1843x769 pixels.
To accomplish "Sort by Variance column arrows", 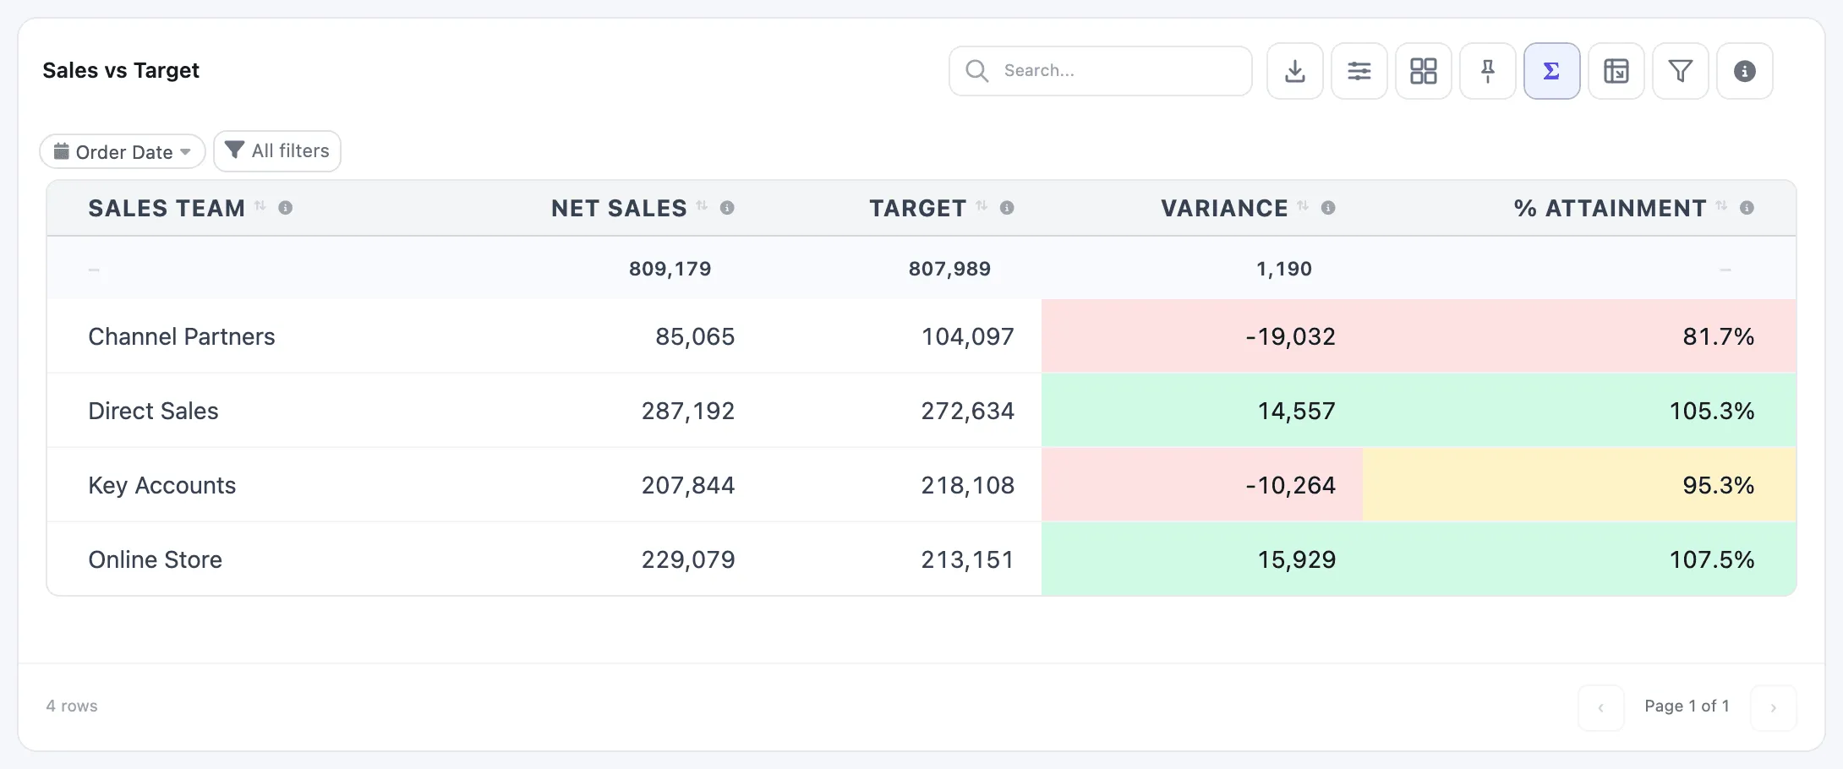I will [1303, 206].
